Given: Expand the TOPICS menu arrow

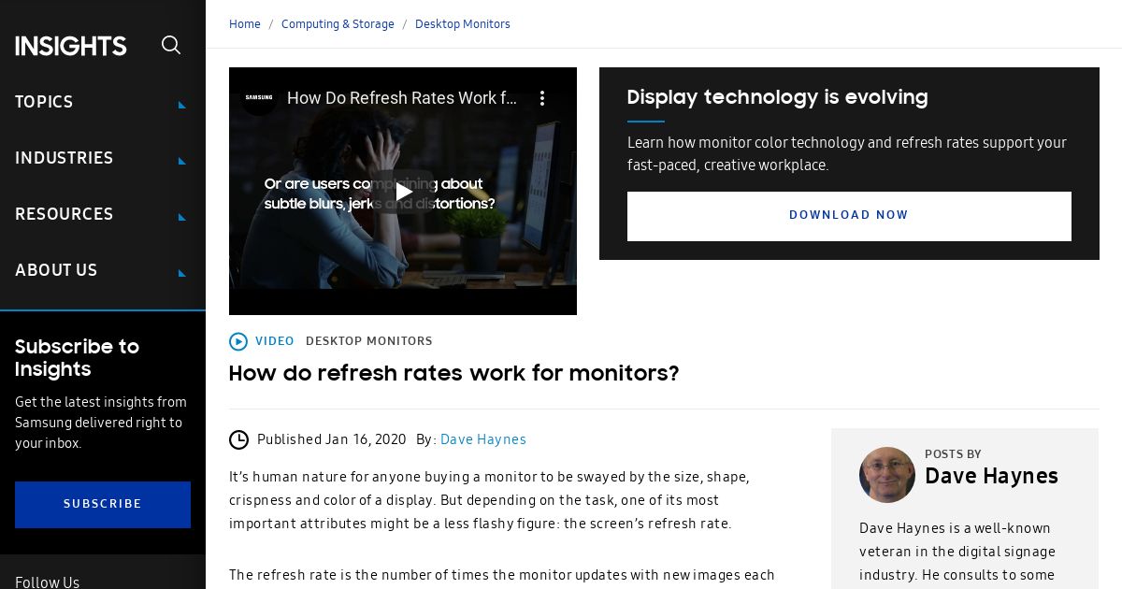Looking at the screenshot, I should [x=182, y=105].
